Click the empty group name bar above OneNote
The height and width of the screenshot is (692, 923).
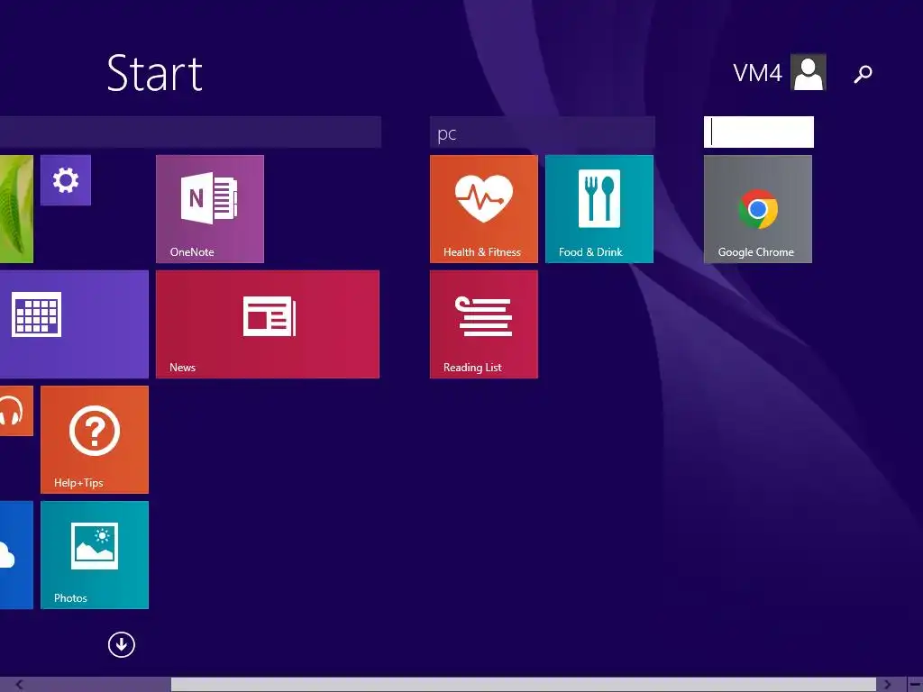point(190,132)
